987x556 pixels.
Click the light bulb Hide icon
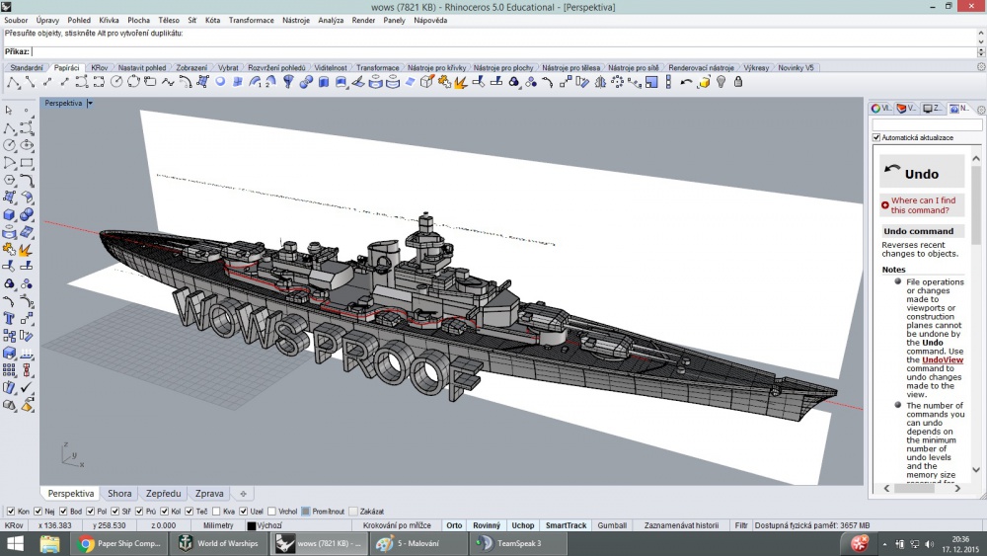pyautogui.click(x=721, y=82)
